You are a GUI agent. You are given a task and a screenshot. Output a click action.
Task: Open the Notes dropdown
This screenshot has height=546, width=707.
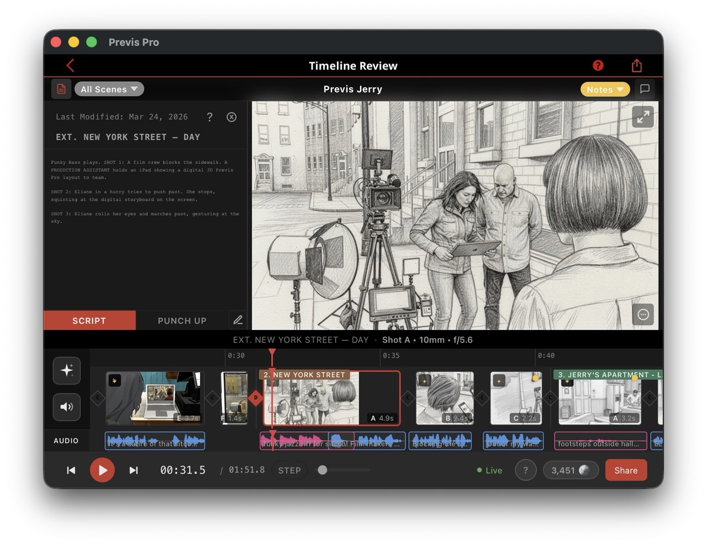point(605,88)
